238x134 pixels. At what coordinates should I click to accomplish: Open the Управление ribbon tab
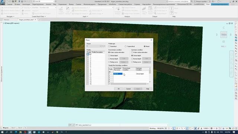[62, 4]
